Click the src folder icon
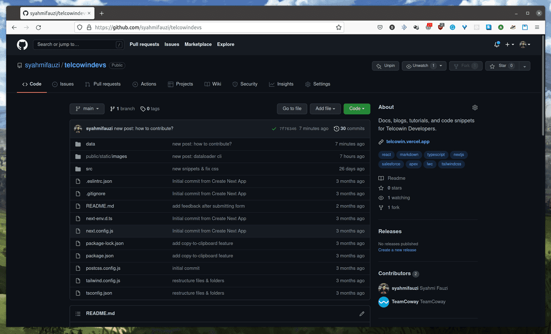This screenshot has height=334, width=551. pyautogui.click(x=78, y=169)
